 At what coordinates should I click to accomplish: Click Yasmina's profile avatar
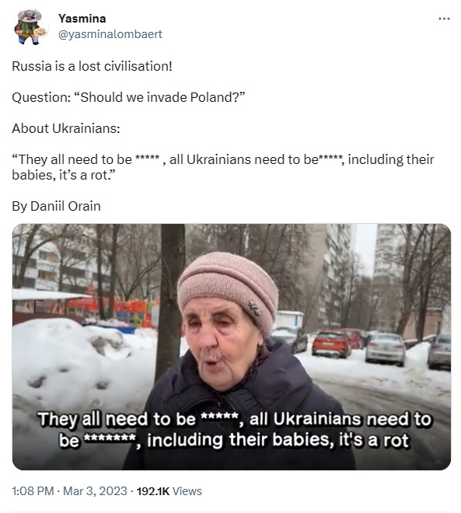pos(30,26)
